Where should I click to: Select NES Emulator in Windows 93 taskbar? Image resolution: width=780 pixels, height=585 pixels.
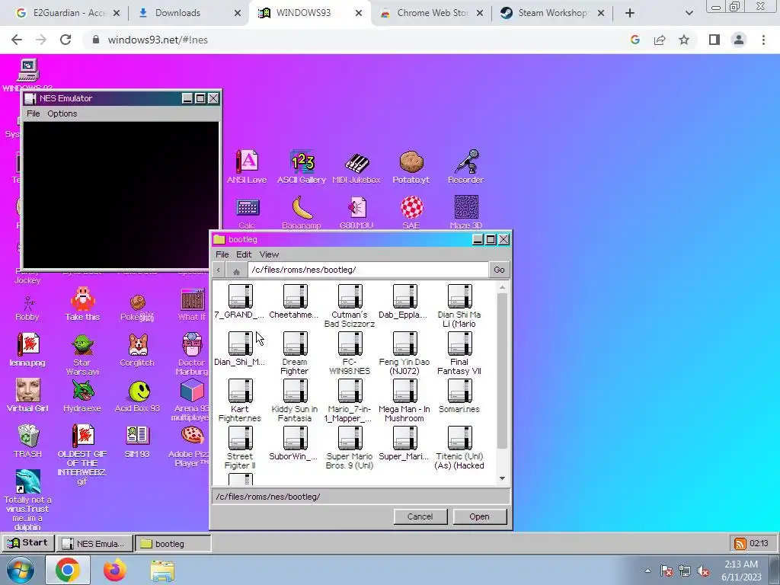tap(95, 543)
